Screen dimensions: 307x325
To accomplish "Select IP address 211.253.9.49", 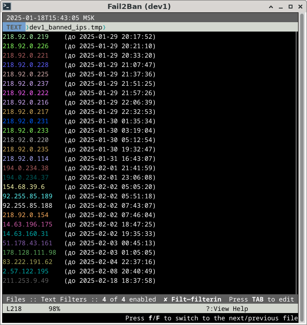I will click(26, 281).
